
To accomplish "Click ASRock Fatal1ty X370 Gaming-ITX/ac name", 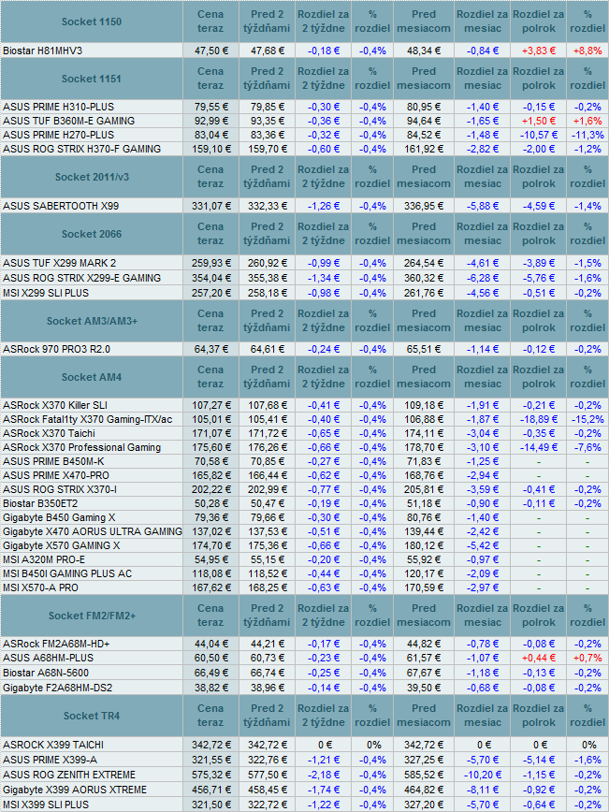I will tap(88, 419).
